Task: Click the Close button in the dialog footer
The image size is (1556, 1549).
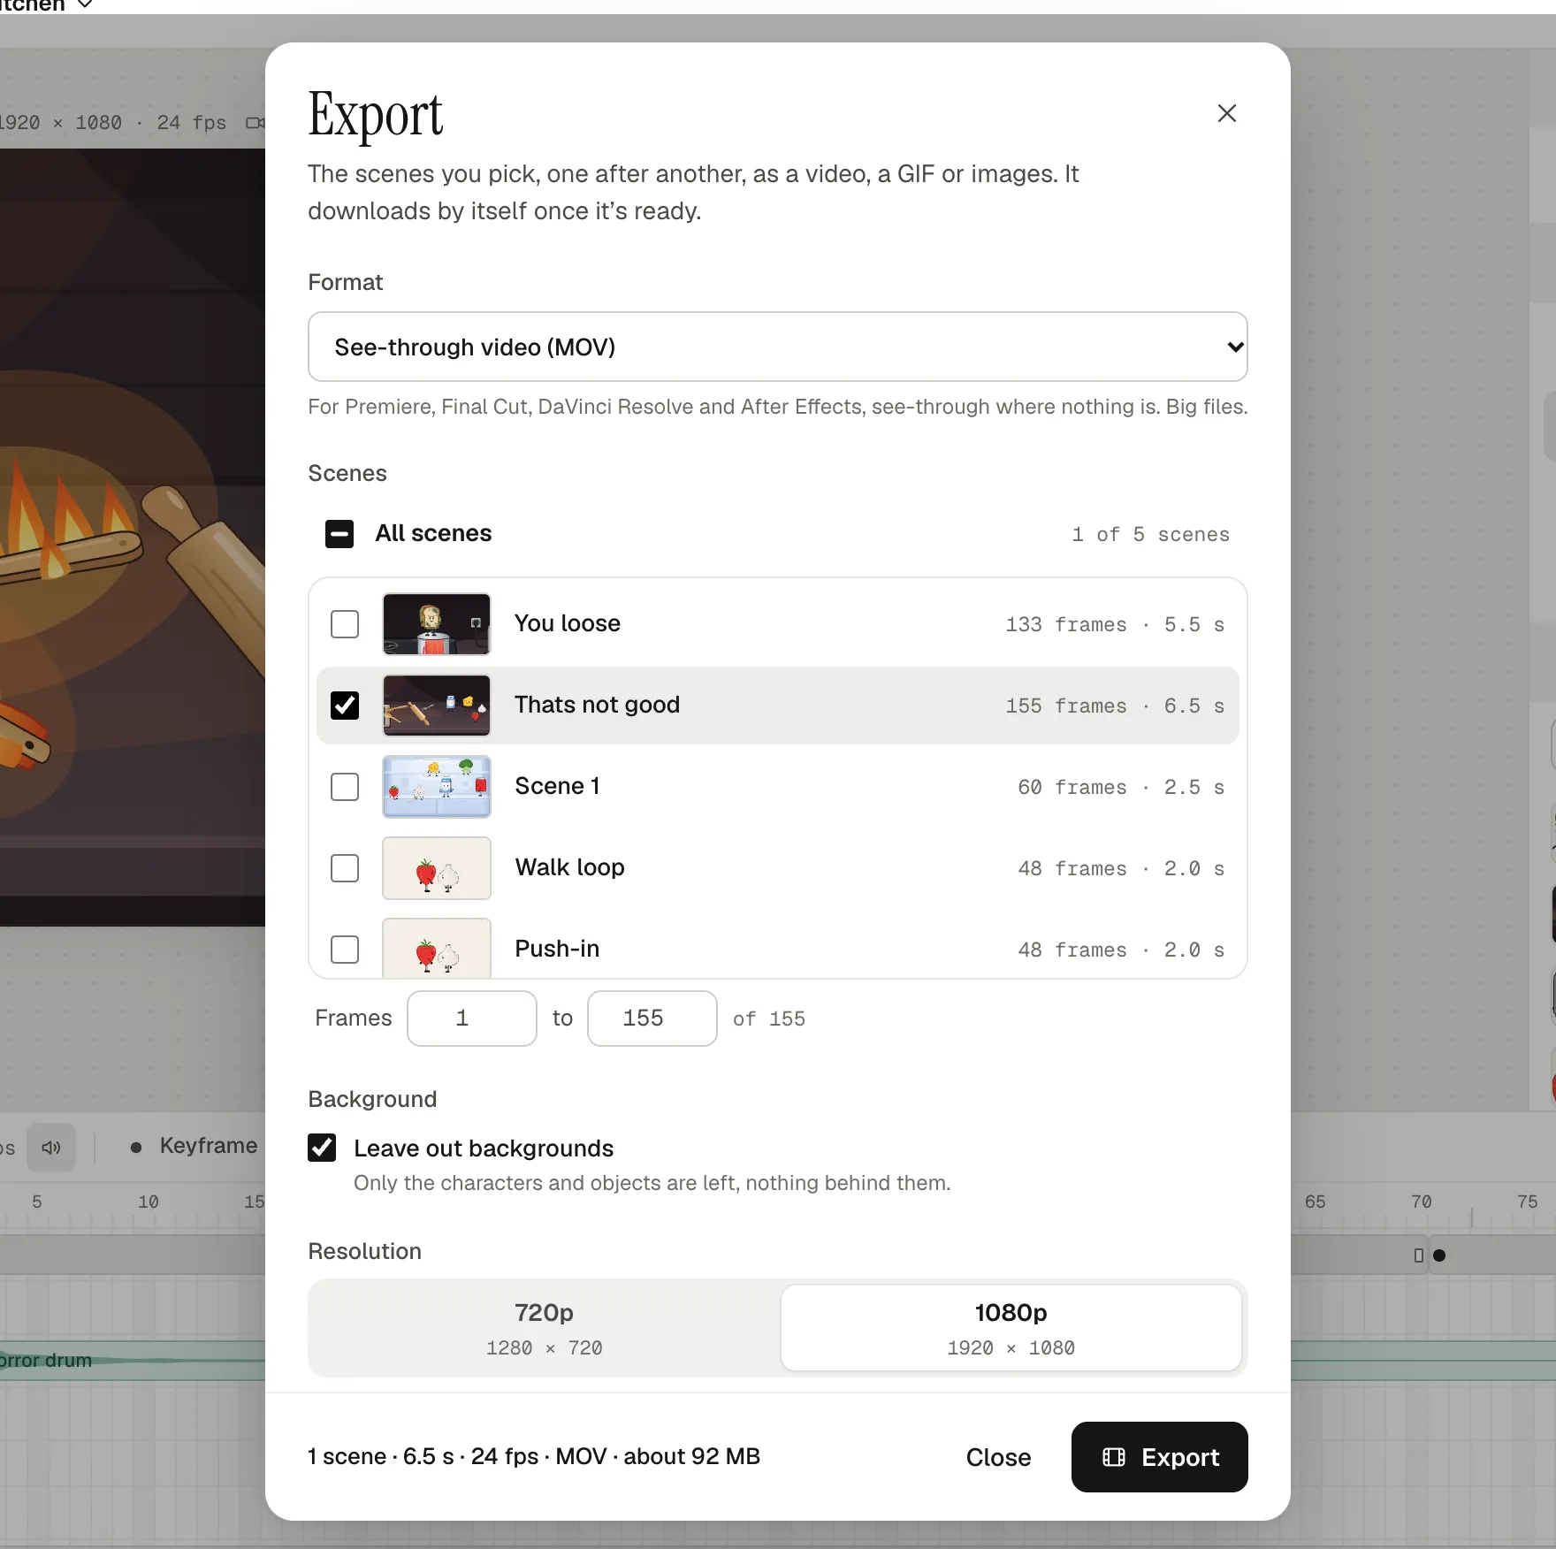Action: coord(998,1457)
